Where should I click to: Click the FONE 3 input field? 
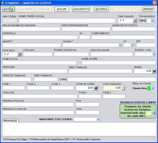pos(63,88)
